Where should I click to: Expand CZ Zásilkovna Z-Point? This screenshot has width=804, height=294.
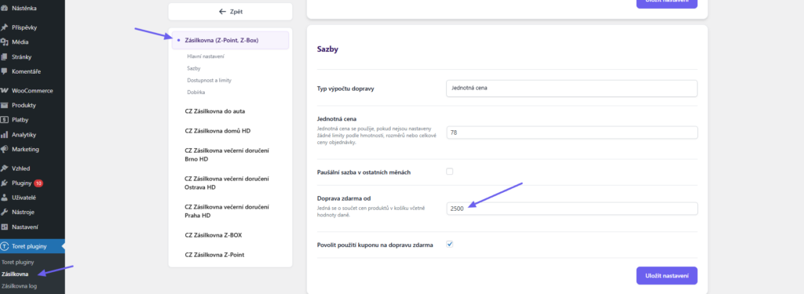pyautogui.click(x=214, y=255)
